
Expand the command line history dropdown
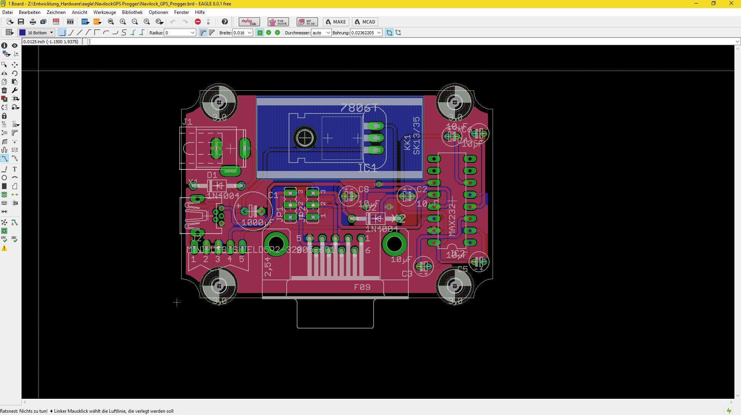pos(738,42)
